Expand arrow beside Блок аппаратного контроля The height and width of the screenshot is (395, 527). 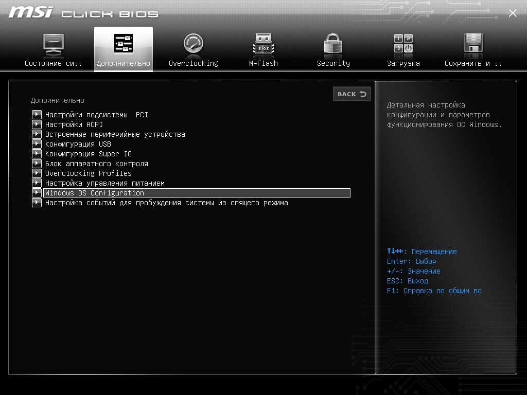click(x=37, y=163)
